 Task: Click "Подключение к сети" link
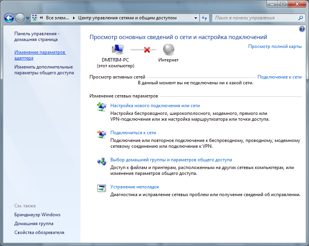pos(280,77)
